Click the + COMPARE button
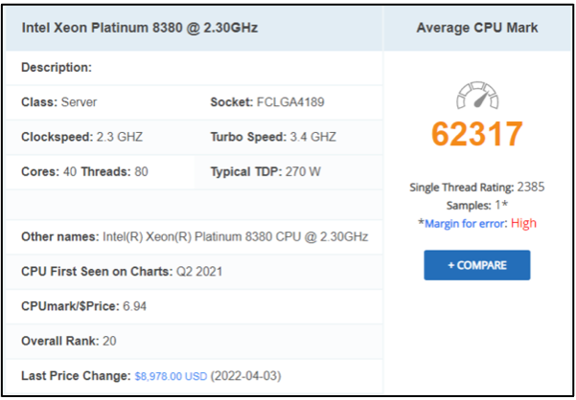Screen dimensions: 576x400 pos(477,265)
